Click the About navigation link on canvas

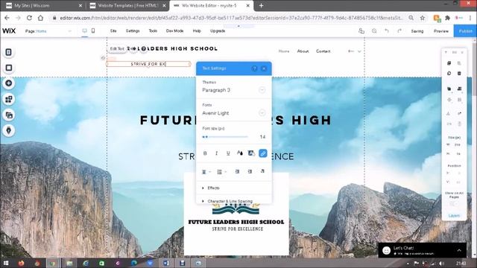pos(303,51)
